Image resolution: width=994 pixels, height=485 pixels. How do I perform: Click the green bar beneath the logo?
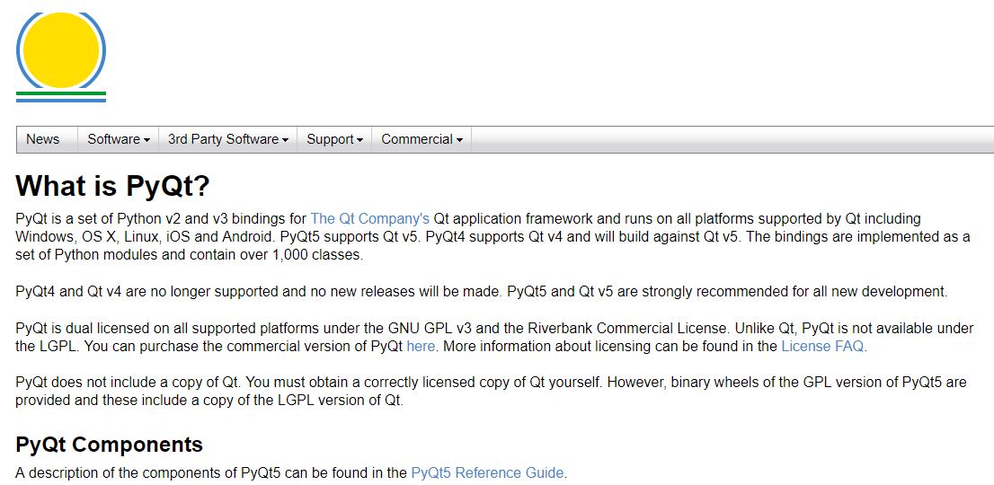[x=60, y=93]
